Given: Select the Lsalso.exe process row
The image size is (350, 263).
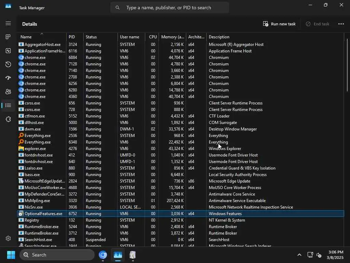Looking at the screenshot, I should (180, 168).
